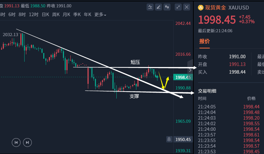The image size is (264, 154).
Task: Choose the 周K chart period
Action: click(56, 14)
